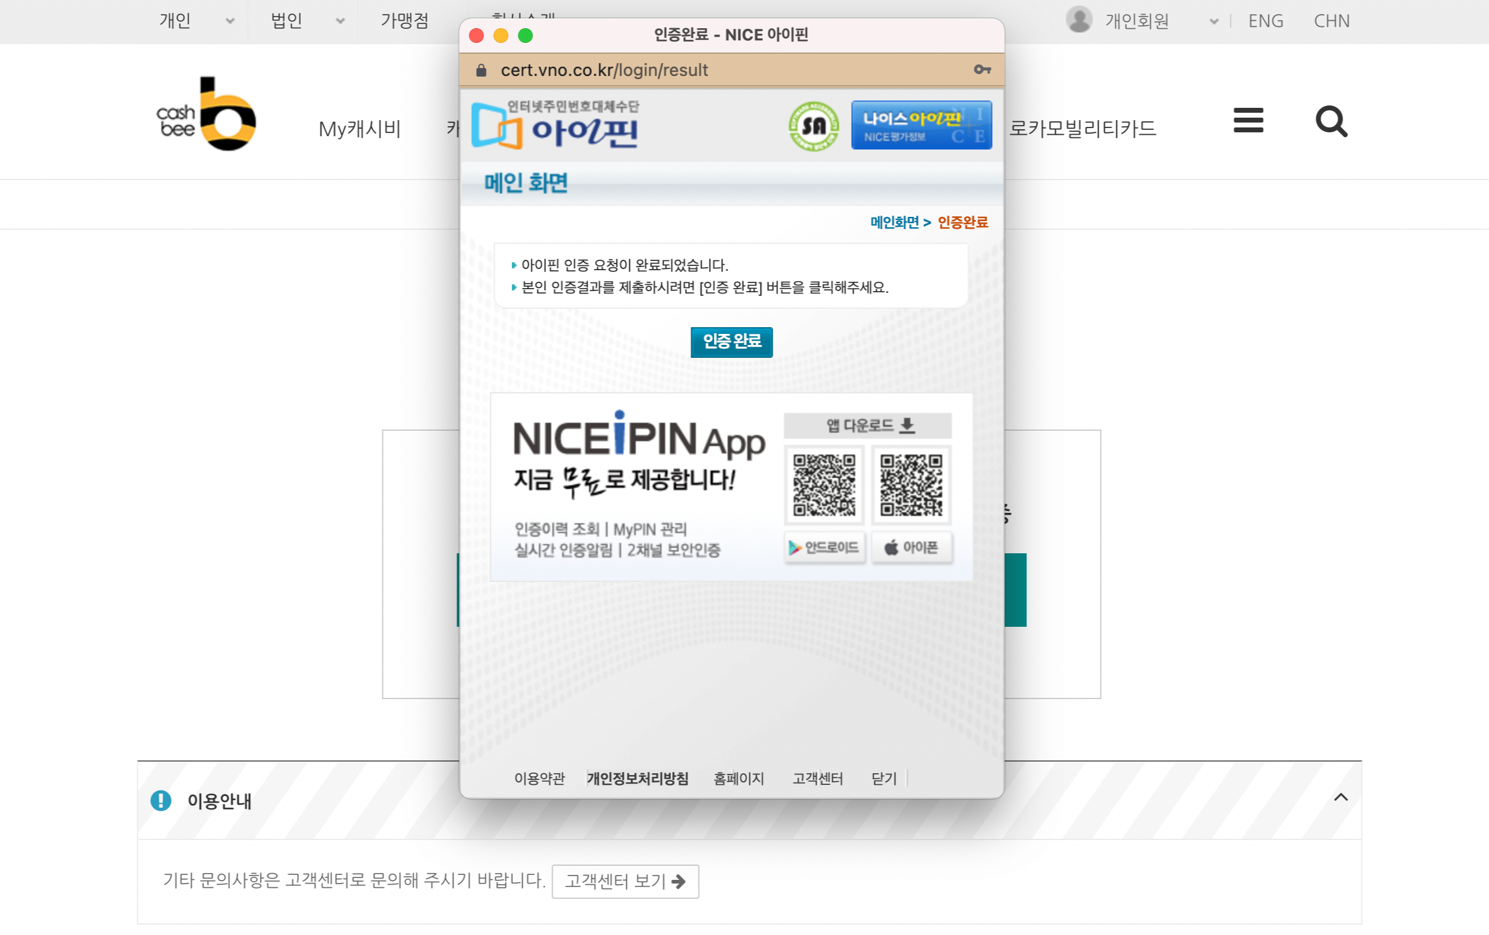
Task: Click the NICE iPIN App banner title
Action: (638, 436)
